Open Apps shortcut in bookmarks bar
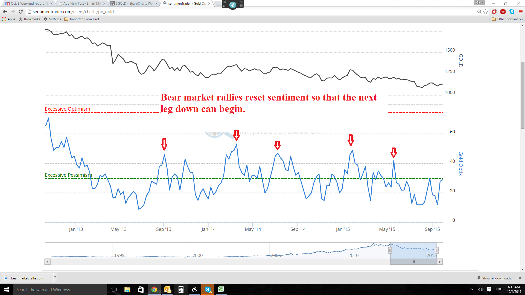The height and width of the screenshot is (295, 525). [x=8, y=19]
